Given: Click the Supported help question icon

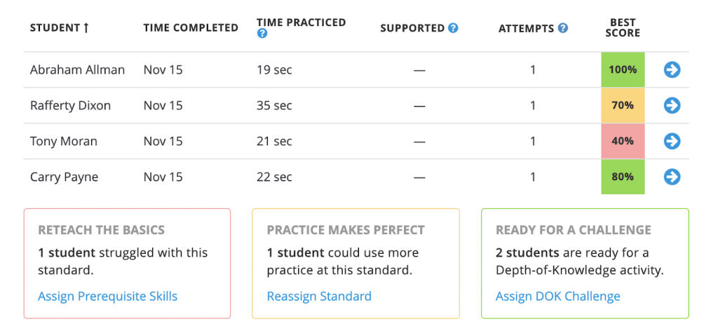Looking at the screenshot, I should [453, 28].
